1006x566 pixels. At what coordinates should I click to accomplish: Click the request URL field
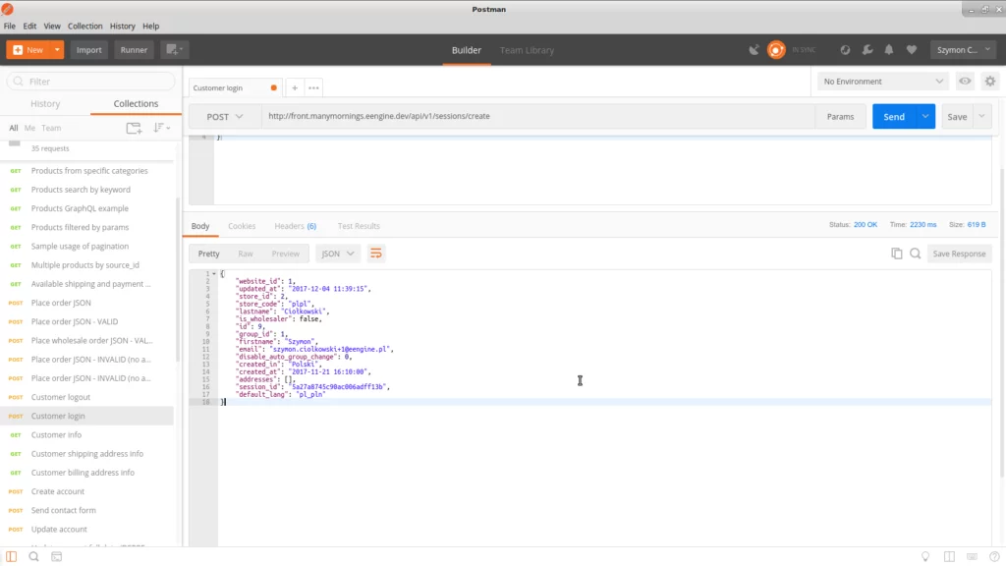tap(537, 116)
